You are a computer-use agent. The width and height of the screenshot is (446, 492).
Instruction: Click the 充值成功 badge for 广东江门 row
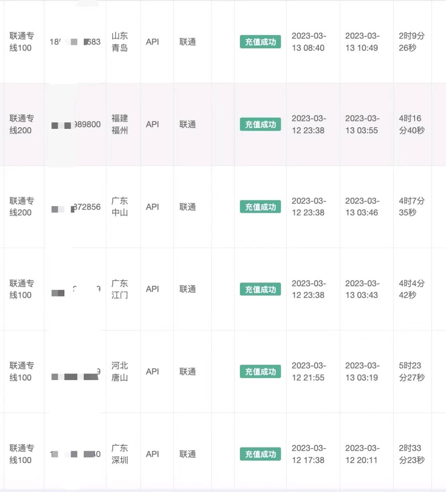(x=260, y=289)
